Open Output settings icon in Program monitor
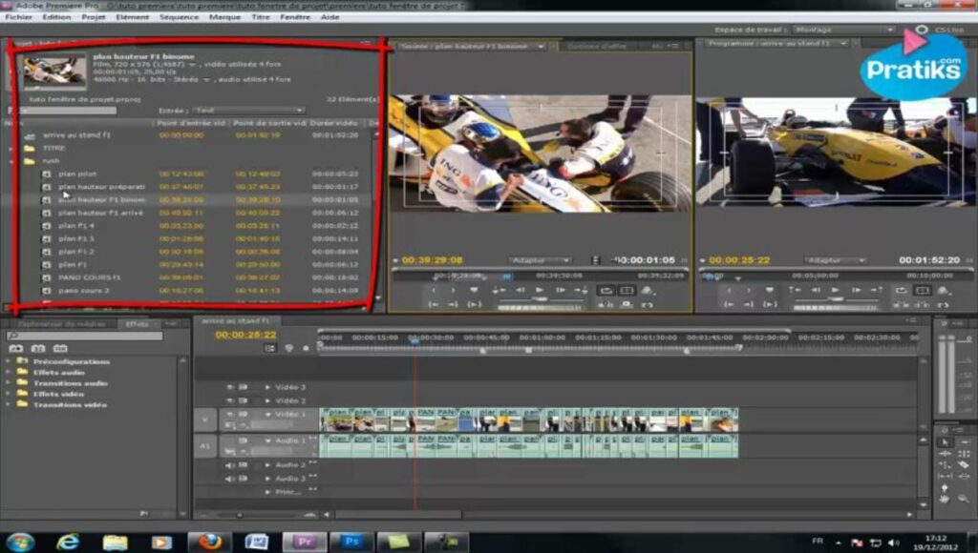The height and width of the screenshot is (553, 978). (943, 290)
